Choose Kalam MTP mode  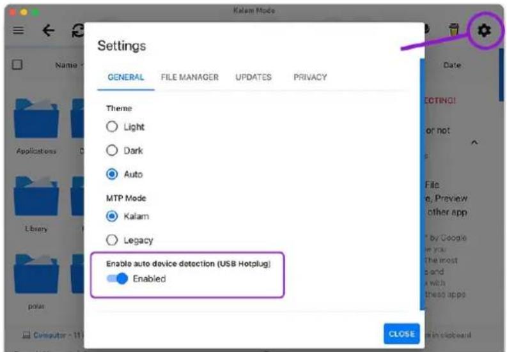click(x=112, y=216)
